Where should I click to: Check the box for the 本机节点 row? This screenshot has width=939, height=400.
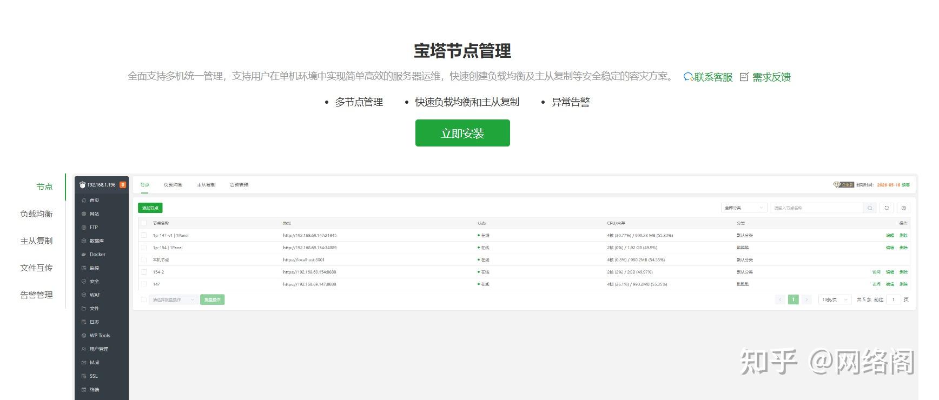click(x=143, y=260)
